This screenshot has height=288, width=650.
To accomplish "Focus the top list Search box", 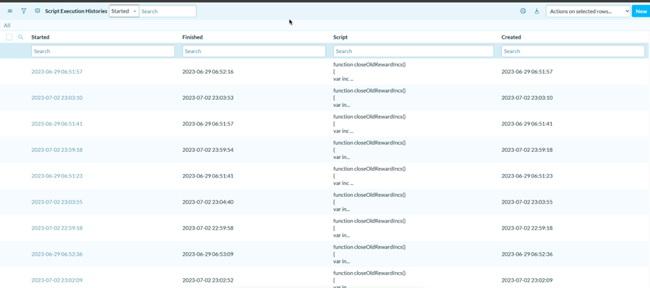I will click(x=168, y=11).
